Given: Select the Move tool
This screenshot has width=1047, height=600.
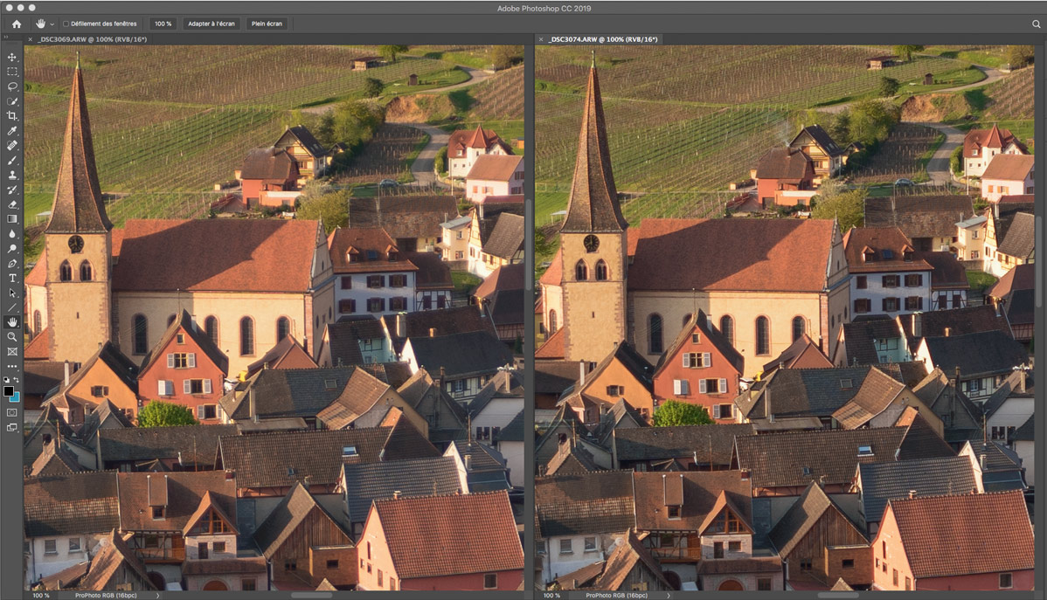Looking at the screenshot, I should point(12,57).
